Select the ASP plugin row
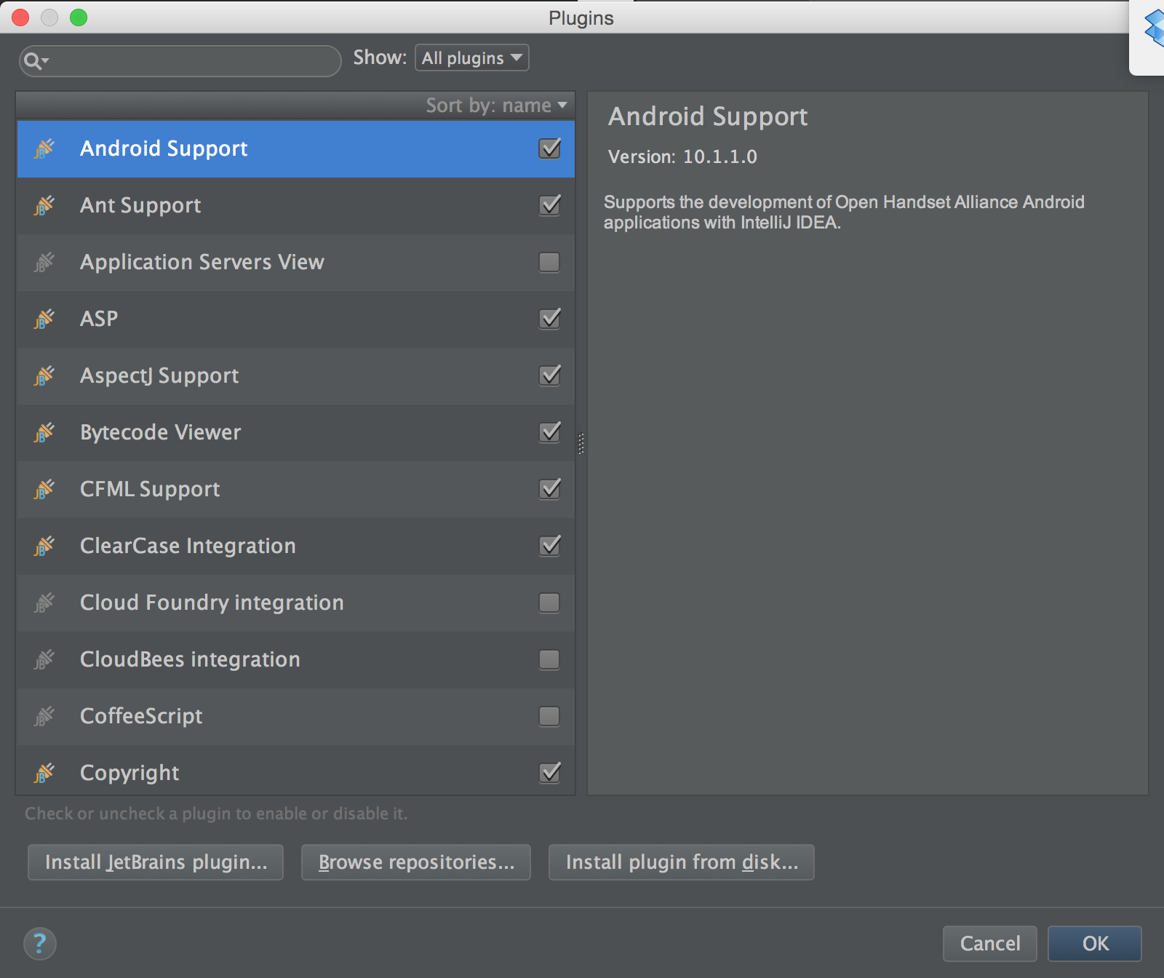Viewport: 1164px width, 978px height. [x=295, y=319]
